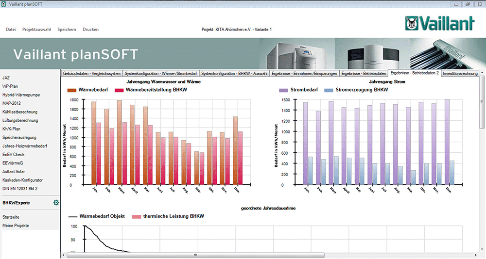Open the Datei menu
The image size is (486, 259).
pos(11,30)
